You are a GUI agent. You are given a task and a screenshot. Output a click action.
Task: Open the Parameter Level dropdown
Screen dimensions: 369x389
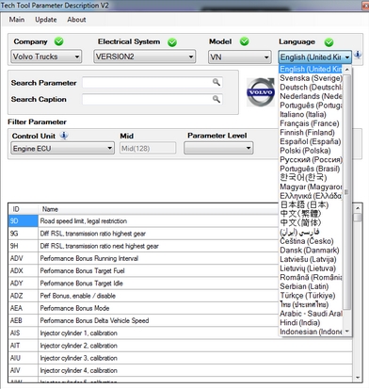coord(218,148)
